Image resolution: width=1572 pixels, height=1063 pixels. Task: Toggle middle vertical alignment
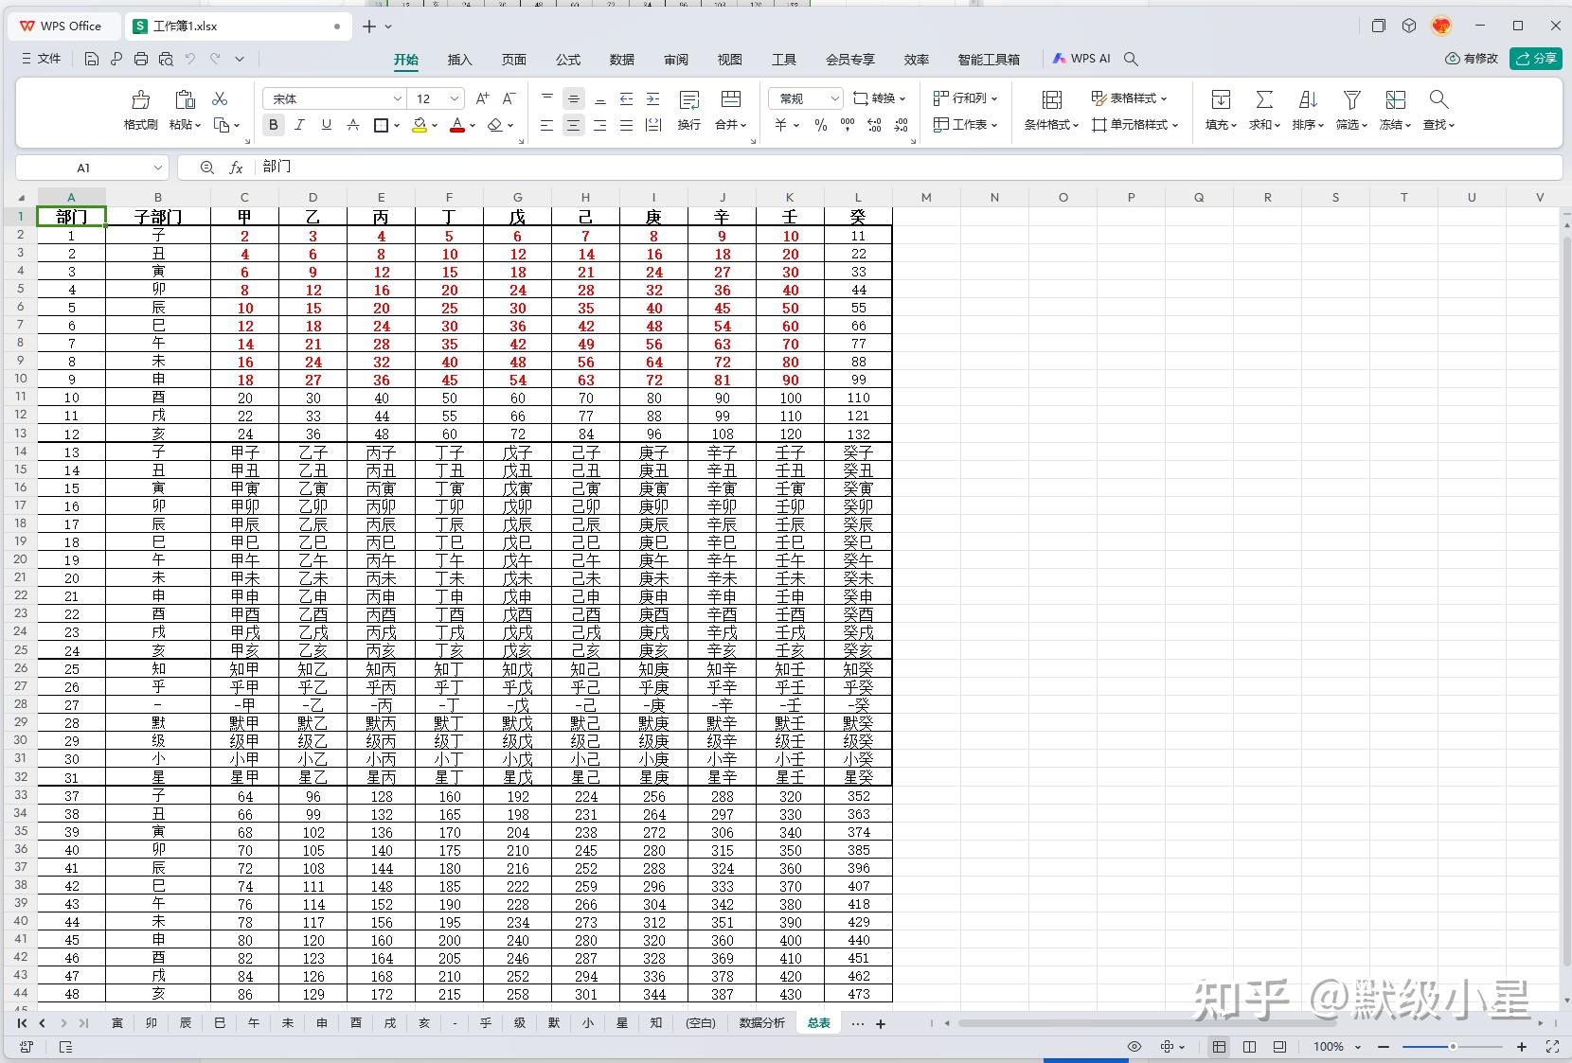coord(573,98)
